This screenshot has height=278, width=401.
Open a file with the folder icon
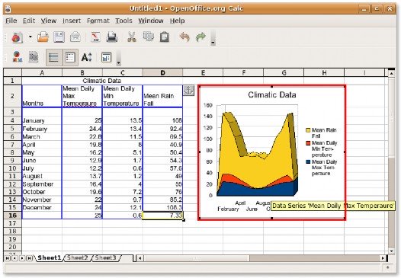(43, 37)
